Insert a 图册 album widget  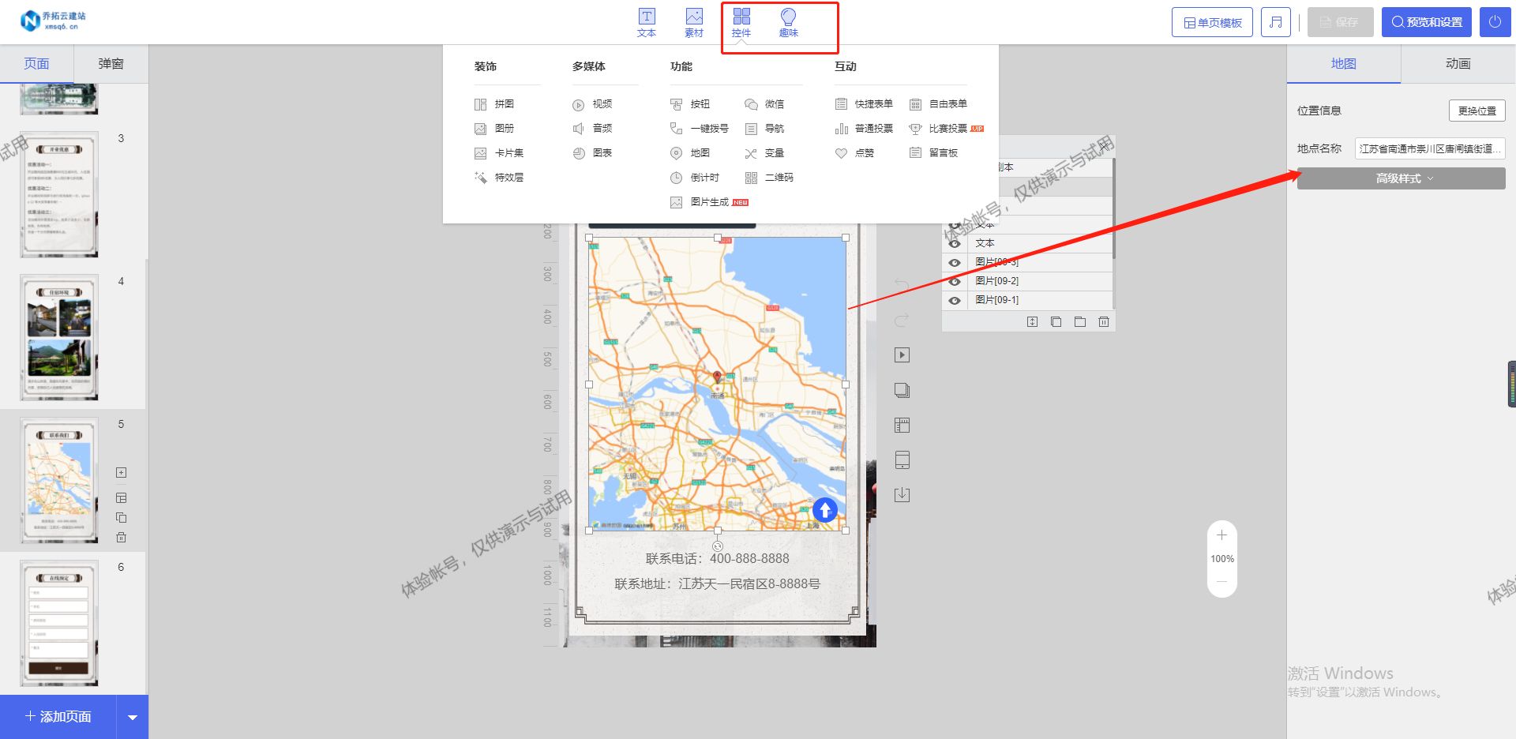point(494,129)
